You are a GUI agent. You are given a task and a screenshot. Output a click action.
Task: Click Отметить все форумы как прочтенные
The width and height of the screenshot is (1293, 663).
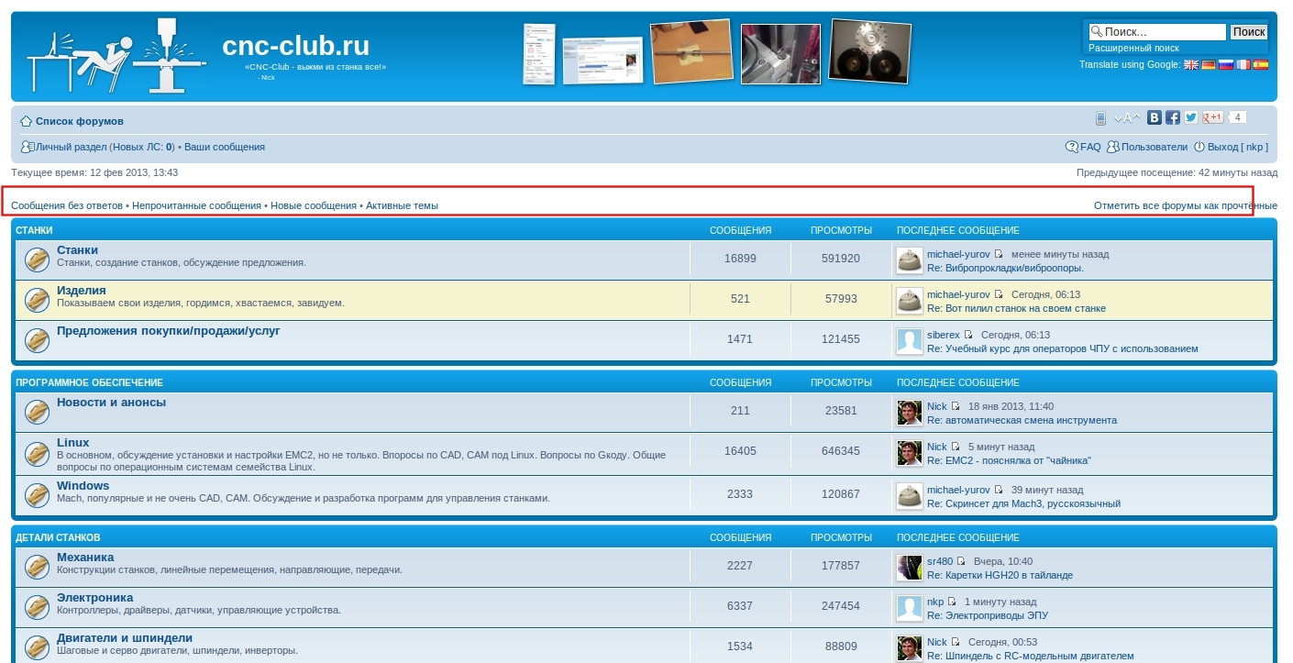click(x=1186, y=205)
